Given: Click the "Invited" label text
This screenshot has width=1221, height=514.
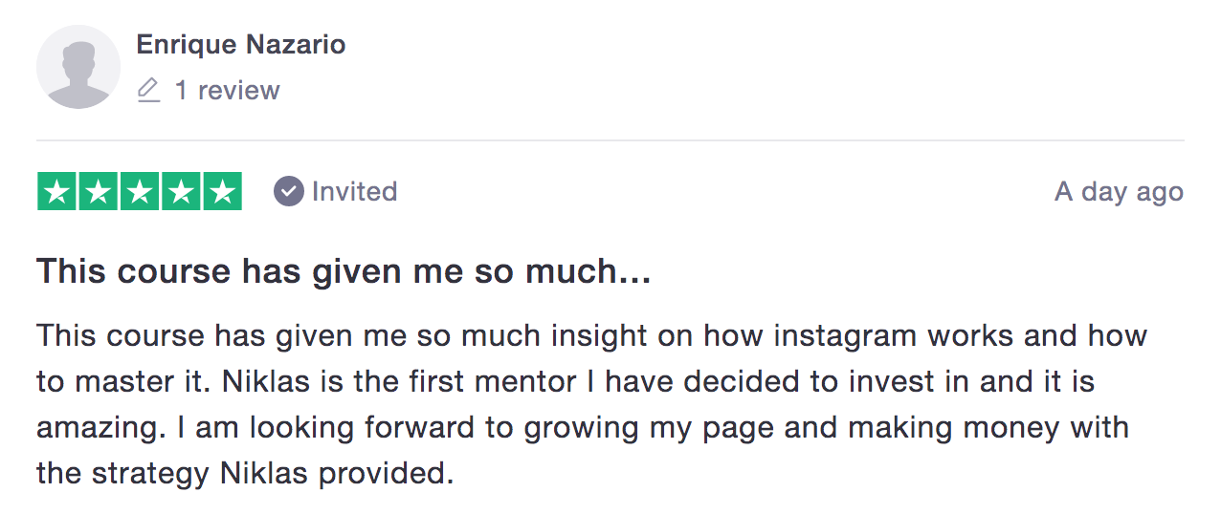Looking at the screenshot, I should pos(354,192).
